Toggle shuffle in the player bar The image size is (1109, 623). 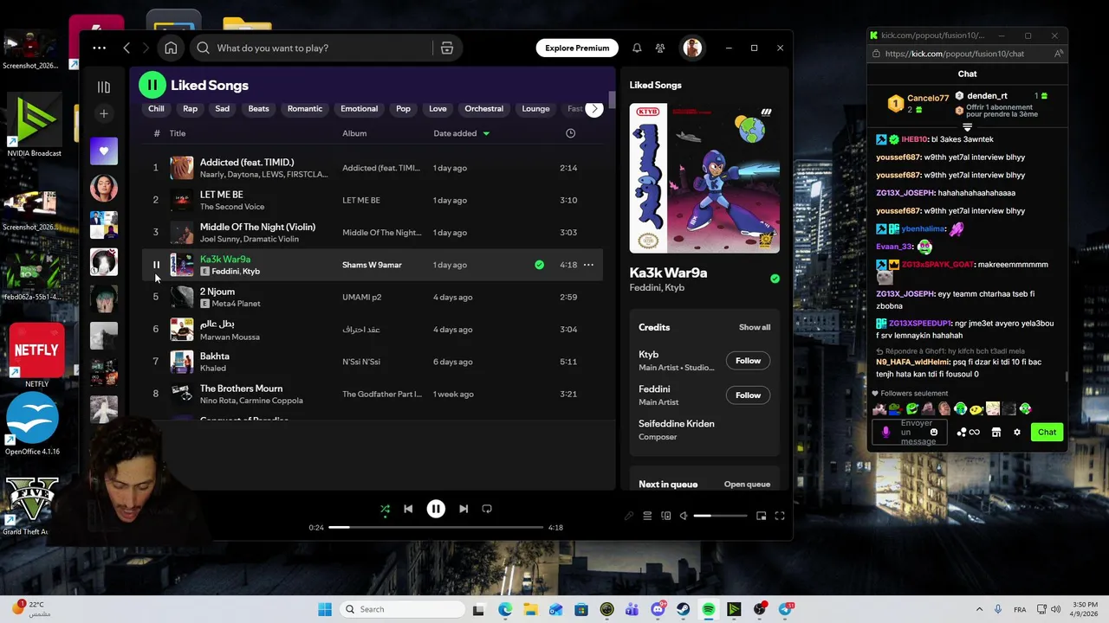coord(385,509)
